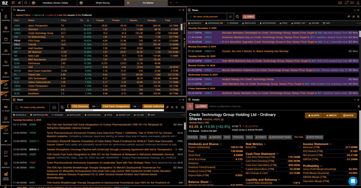Open Watchlist tool in sidebar
Viewport: 361px width, 188px height.
(x=6, y=52)
